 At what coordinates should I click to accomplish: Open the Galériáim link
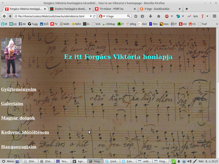[12, 104]
